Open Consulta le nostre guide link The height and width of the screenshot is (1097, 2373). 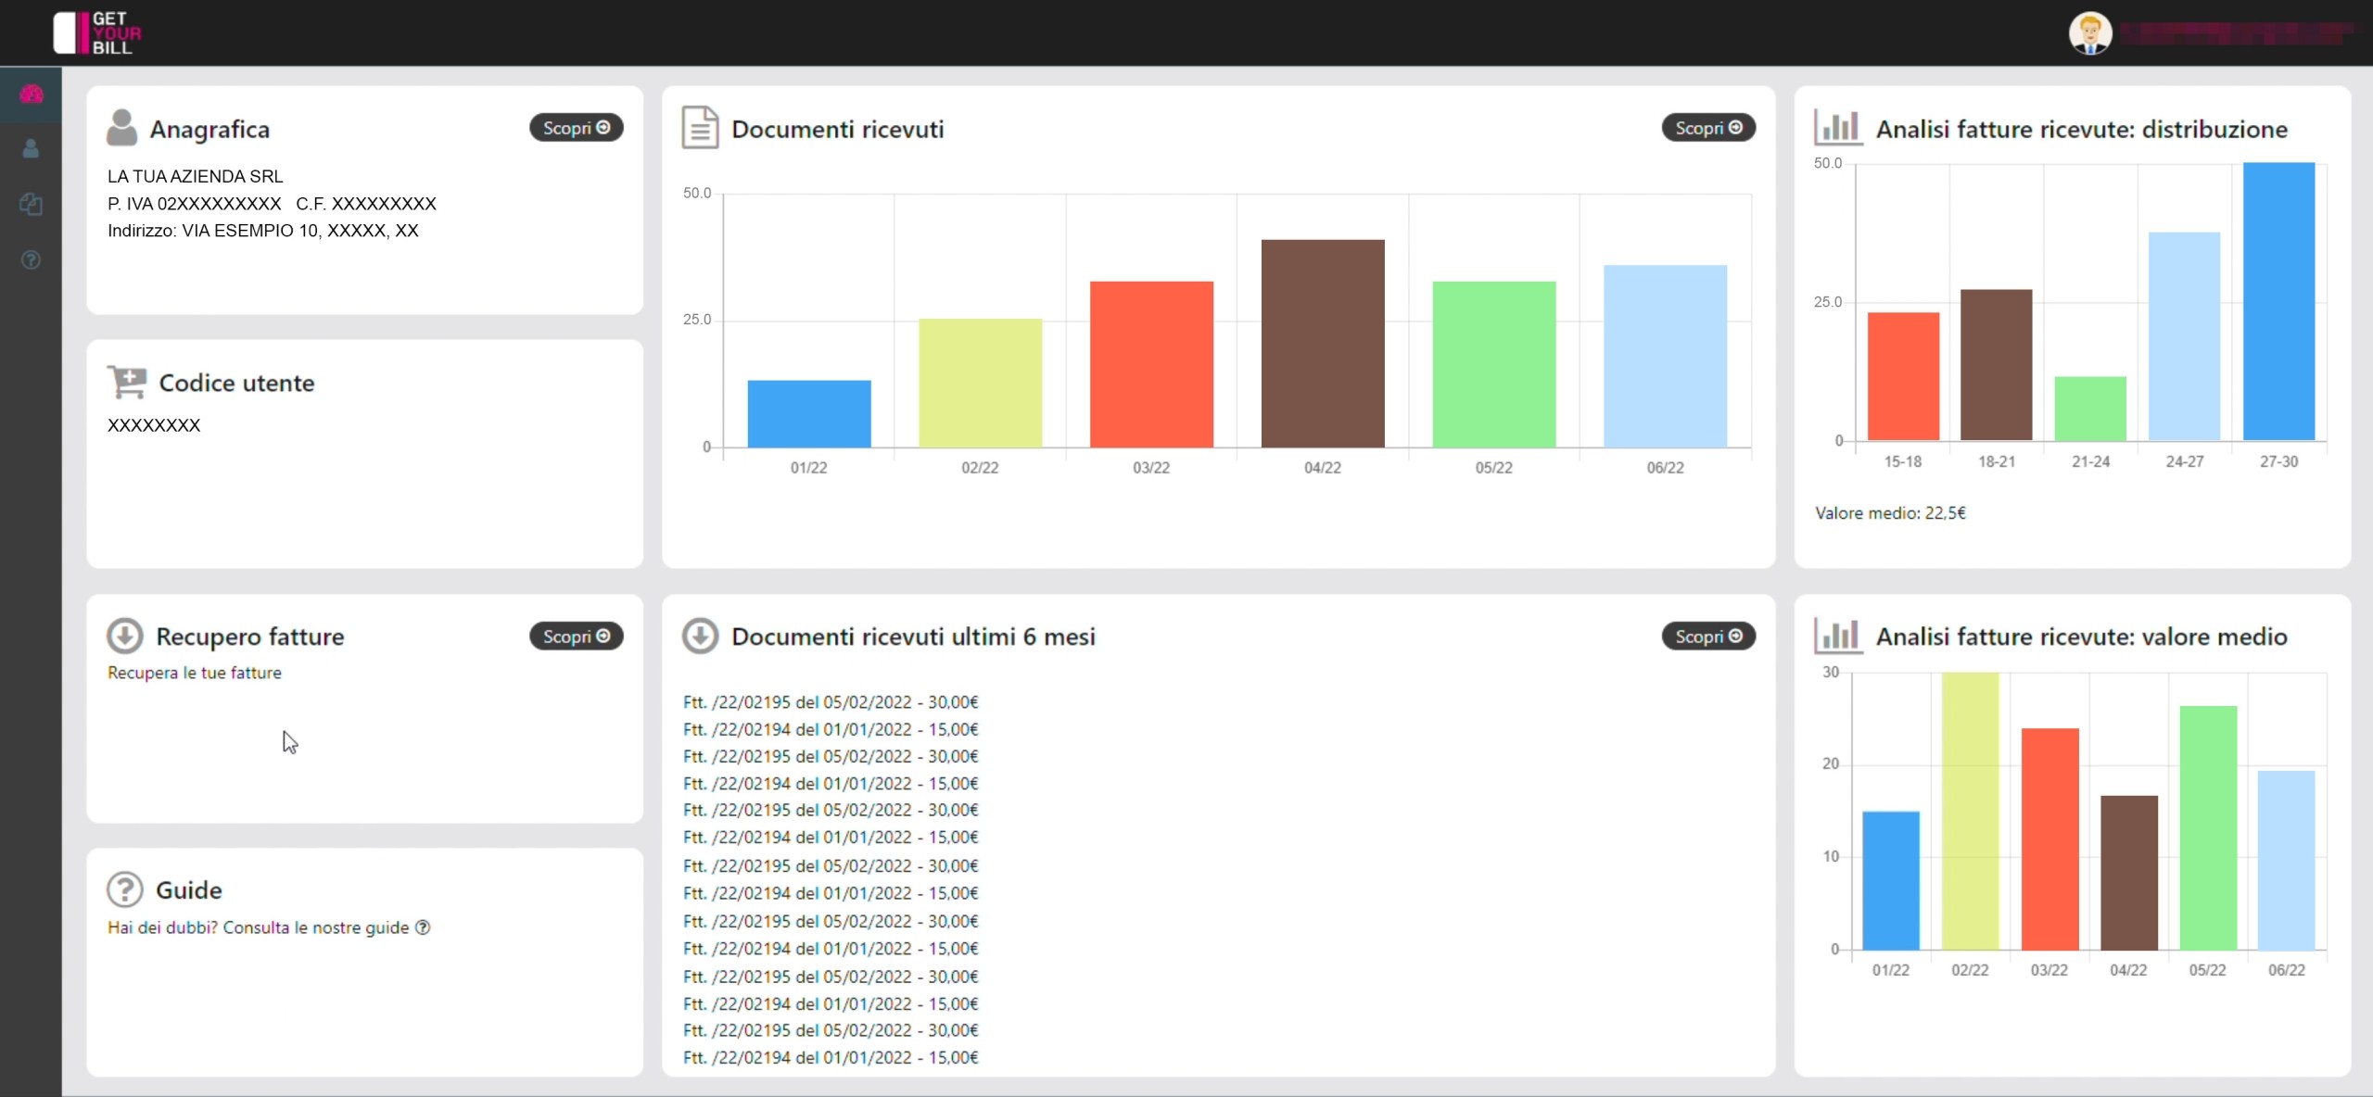click(x=326, y=927)
